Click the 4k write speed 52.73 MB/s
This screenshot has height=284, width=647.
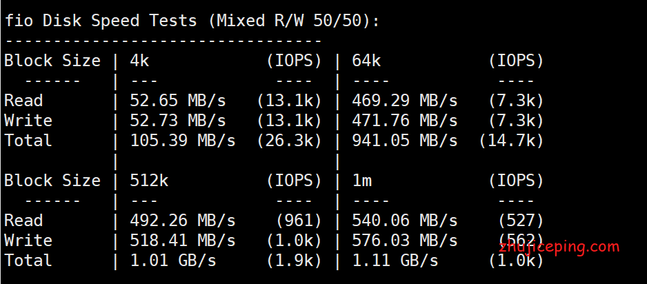178,121
